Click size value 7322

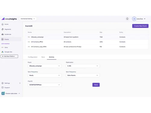click(101, 37)
